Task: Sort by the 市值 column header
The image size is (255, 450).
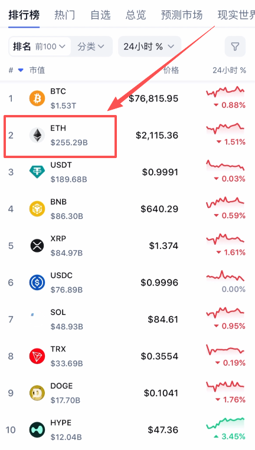Action: (37, 70)
